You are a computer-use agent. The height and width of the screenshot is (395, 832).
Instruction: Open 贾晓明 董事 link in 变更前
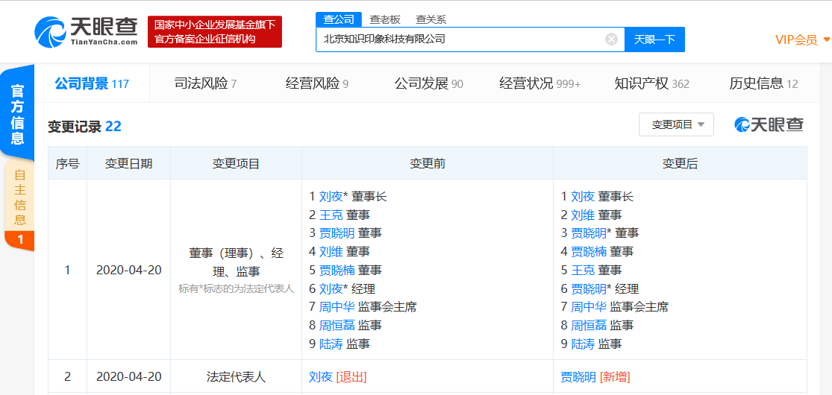pos(336,233)
